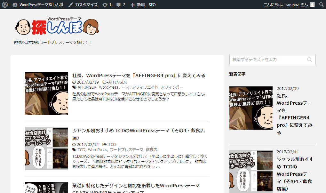Click the アフィンガー tag link
Image resolution: width=326 pixels, height=193 pixels.
click(172, 87)
